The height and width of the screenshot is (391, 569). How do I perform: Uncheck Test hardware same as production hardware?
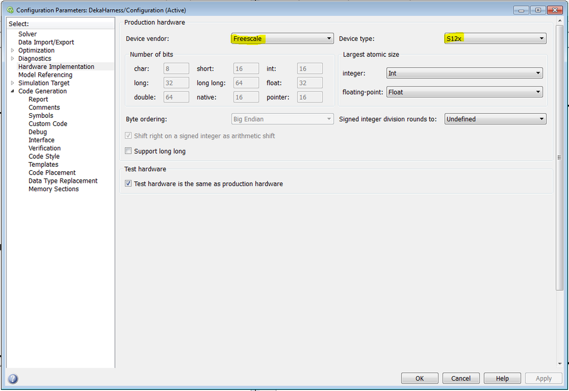click(128, 183)
